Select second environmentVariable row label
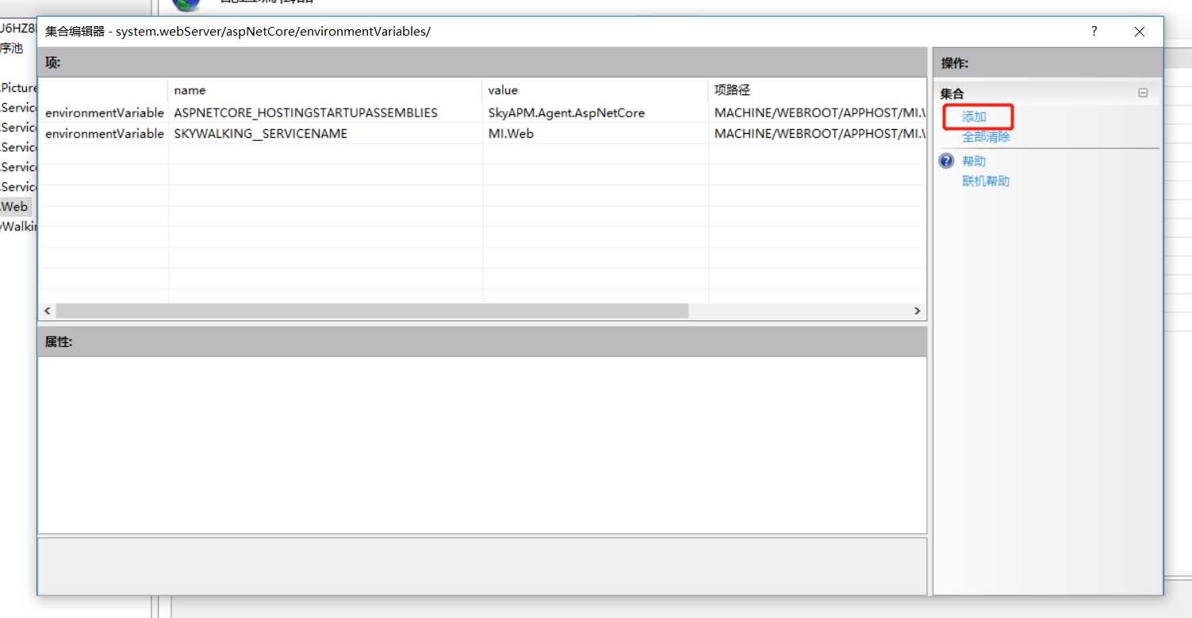The width and height of the screenshot is (1192, 618). coord(104,134)
